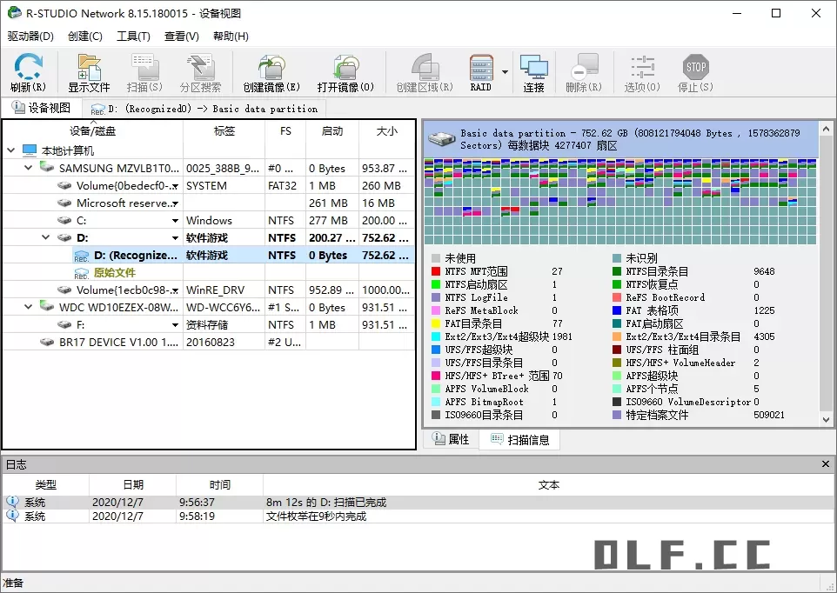This screenshot has height=593, width=837.
Task: Switch to the 属性 tab
Action: [x=451, y=440]
